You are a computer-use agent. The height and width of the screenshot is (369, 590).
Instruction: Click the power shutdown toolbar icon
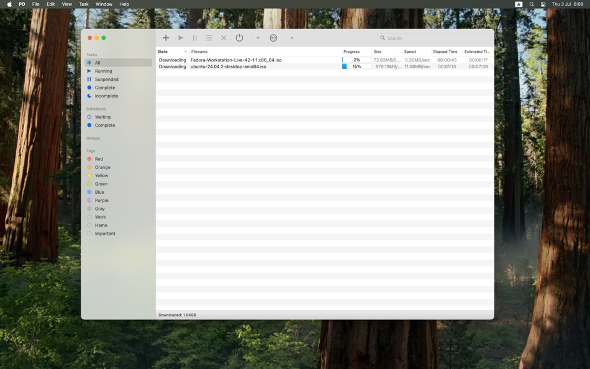pyautogui.click(x=239, y=38)
